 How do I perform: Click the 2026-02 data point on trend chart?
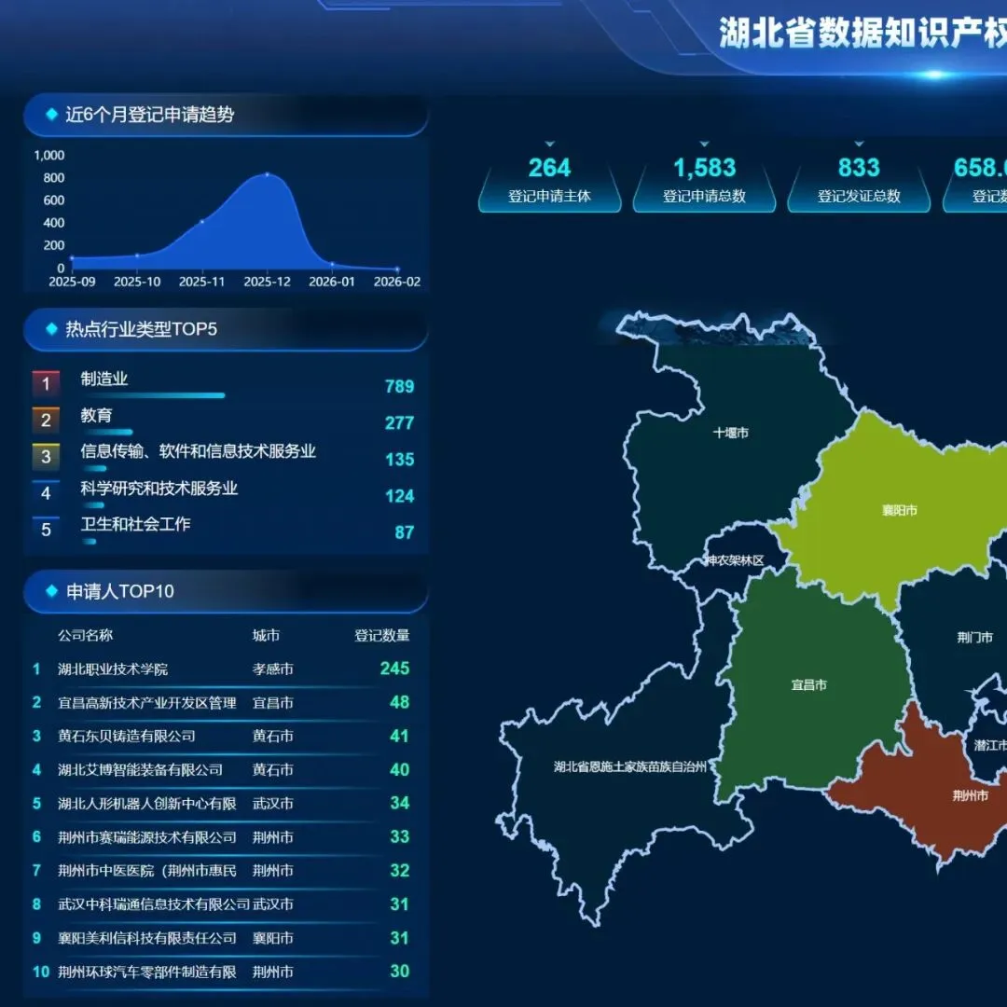pos(397,269)
